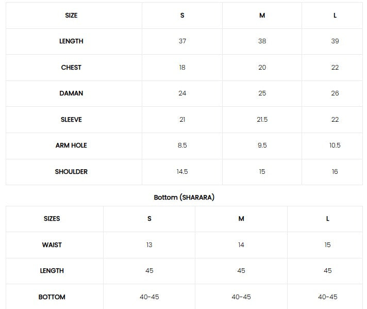This screenshot has width=367, height=309.
Task: Click the M column header in top table
Action: coord(262,15)
